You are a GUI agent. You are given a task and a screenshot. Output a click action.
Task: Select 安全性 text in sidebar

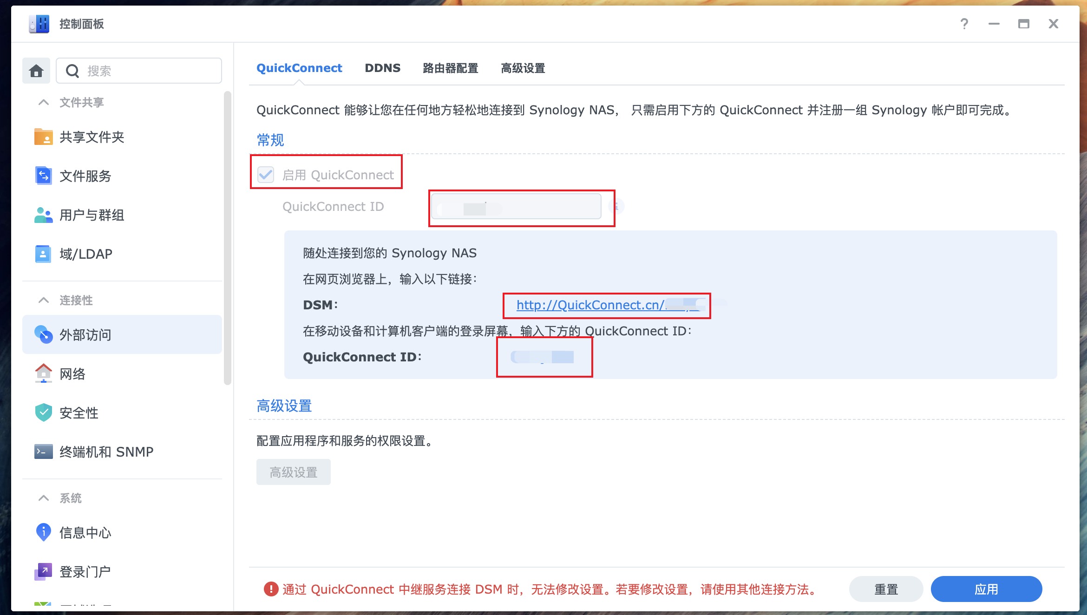pos(79,412)
